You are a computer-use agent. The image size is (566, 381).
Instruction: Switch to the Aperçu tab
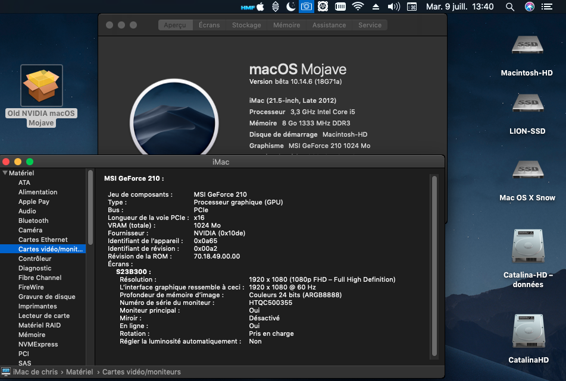(x=175, y=25)
